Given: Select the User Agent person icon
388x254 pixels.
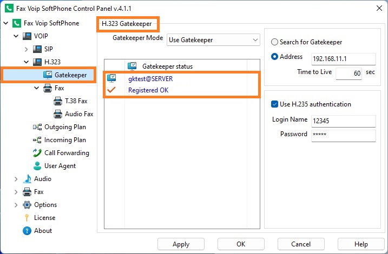Looking at the screenshot, I should click(37, 166).
